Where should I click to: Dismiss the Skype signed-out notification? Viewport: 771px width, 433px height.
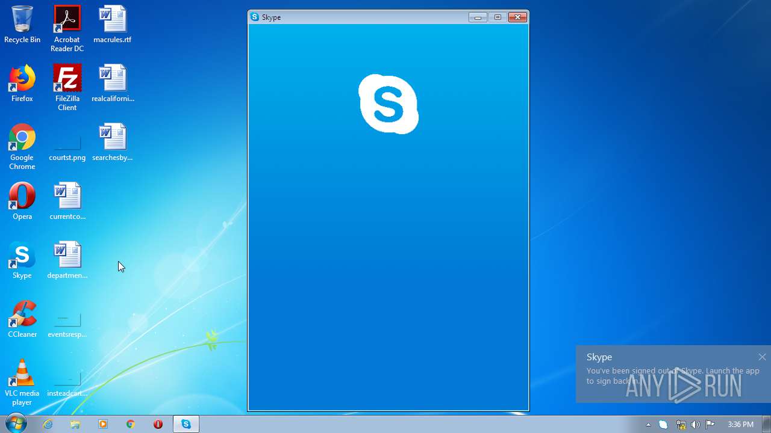point(762,357)
